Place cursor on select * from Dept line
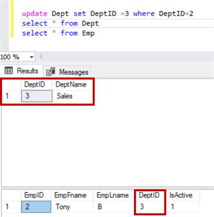The height and width of the screenshot is (217, 214). (60, 23)
